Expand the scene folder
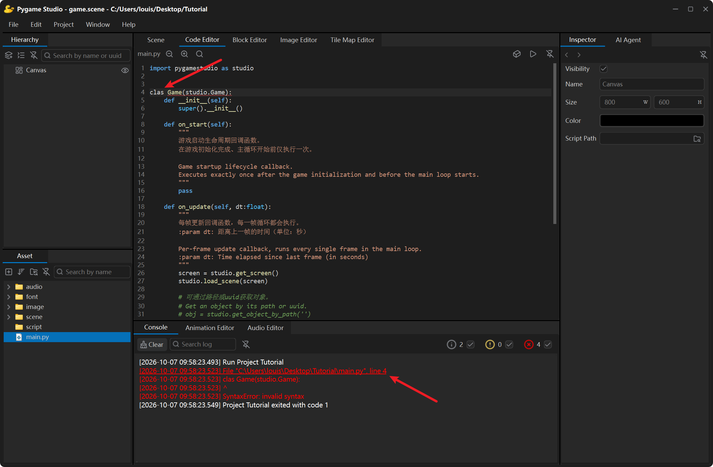 pyautogui.click(x=9, y=317)
